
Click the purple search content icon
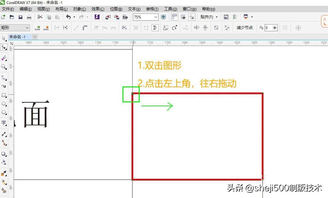(x=97, y=17)
